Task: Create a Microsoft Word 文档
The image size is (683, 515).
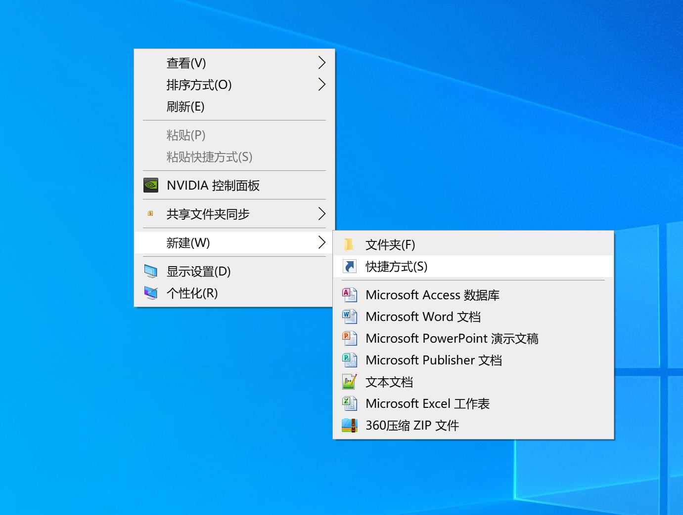Action: click(473, 317)
